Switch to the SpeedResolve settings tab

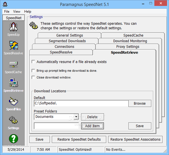[x=61, y=52]
